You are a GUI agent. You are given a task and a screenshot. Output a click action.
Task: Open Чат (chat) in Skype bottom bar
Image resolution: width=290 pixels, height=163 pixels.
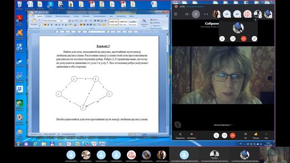(246, 136)
